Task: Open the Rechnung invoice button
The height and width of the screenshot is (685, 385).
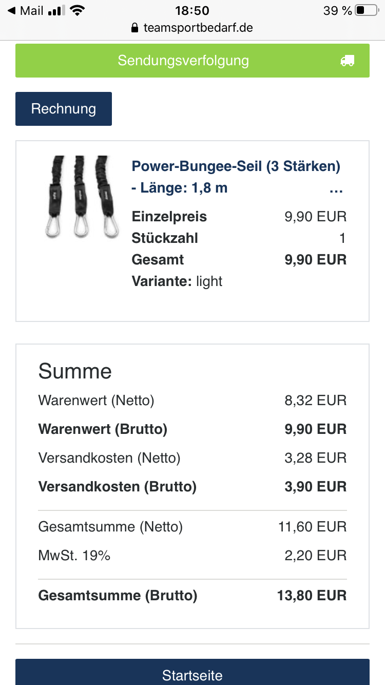Action: [x=64, y=109]
